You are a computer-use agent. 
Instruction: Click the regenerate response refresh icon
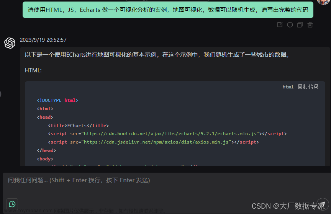(x=290, y=25)
